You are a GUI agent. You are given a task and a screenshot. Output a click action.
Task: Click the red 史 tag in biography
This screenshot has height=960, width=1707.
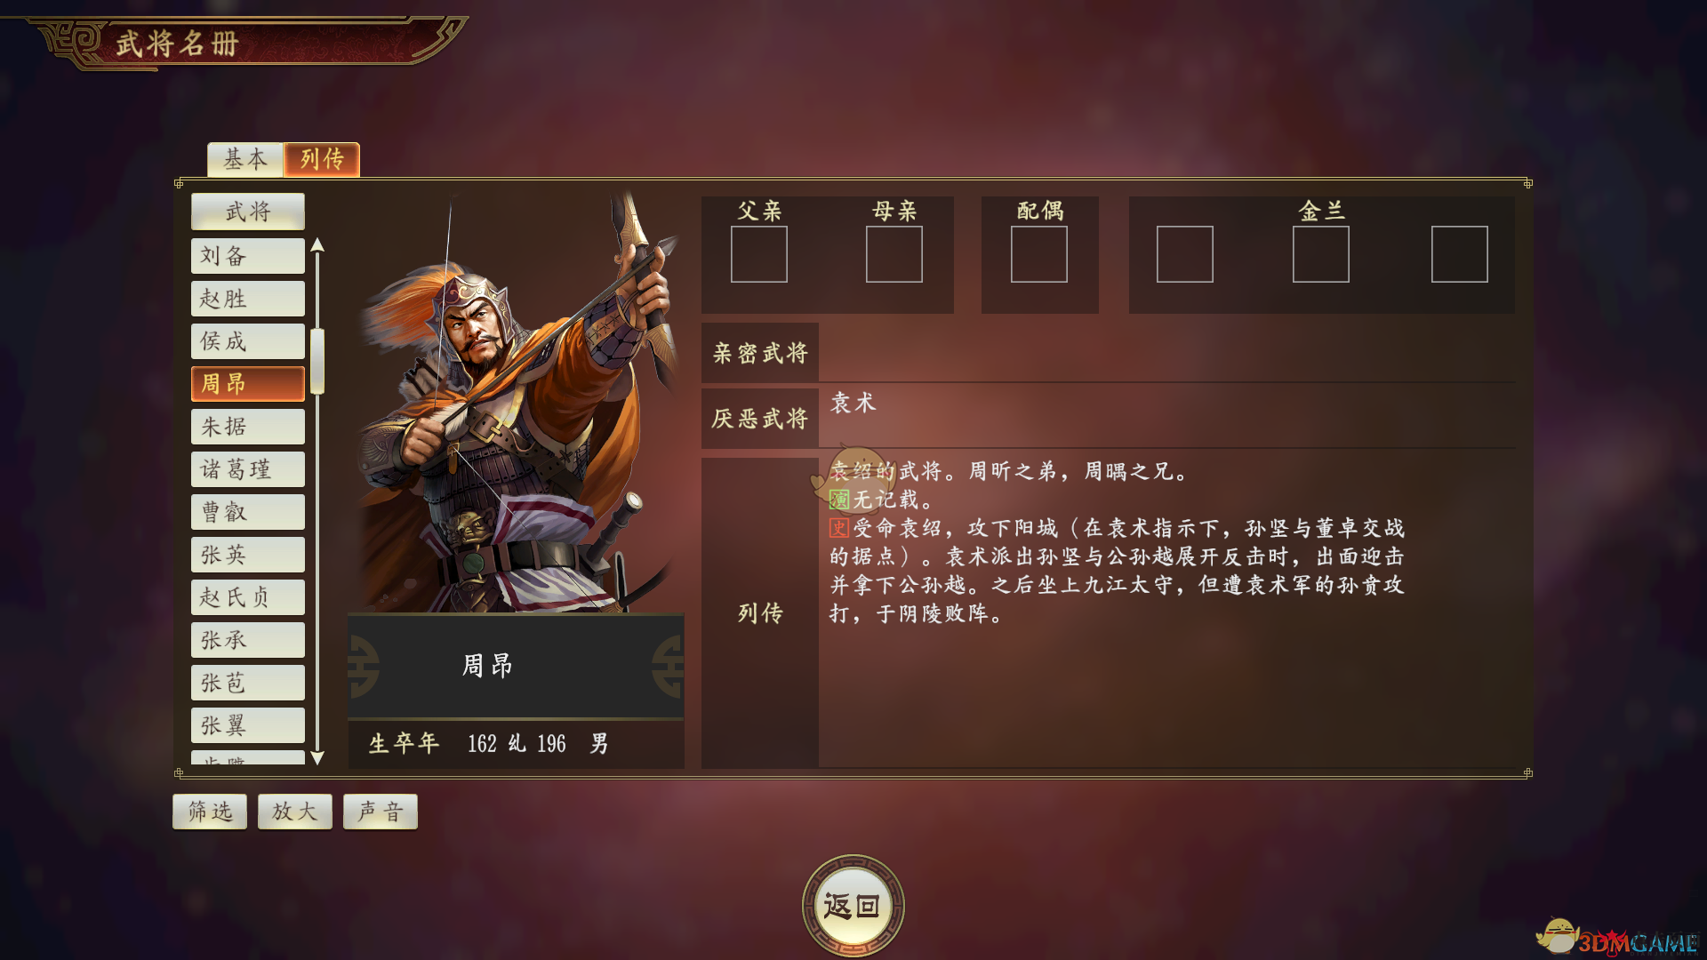(839, 528)
